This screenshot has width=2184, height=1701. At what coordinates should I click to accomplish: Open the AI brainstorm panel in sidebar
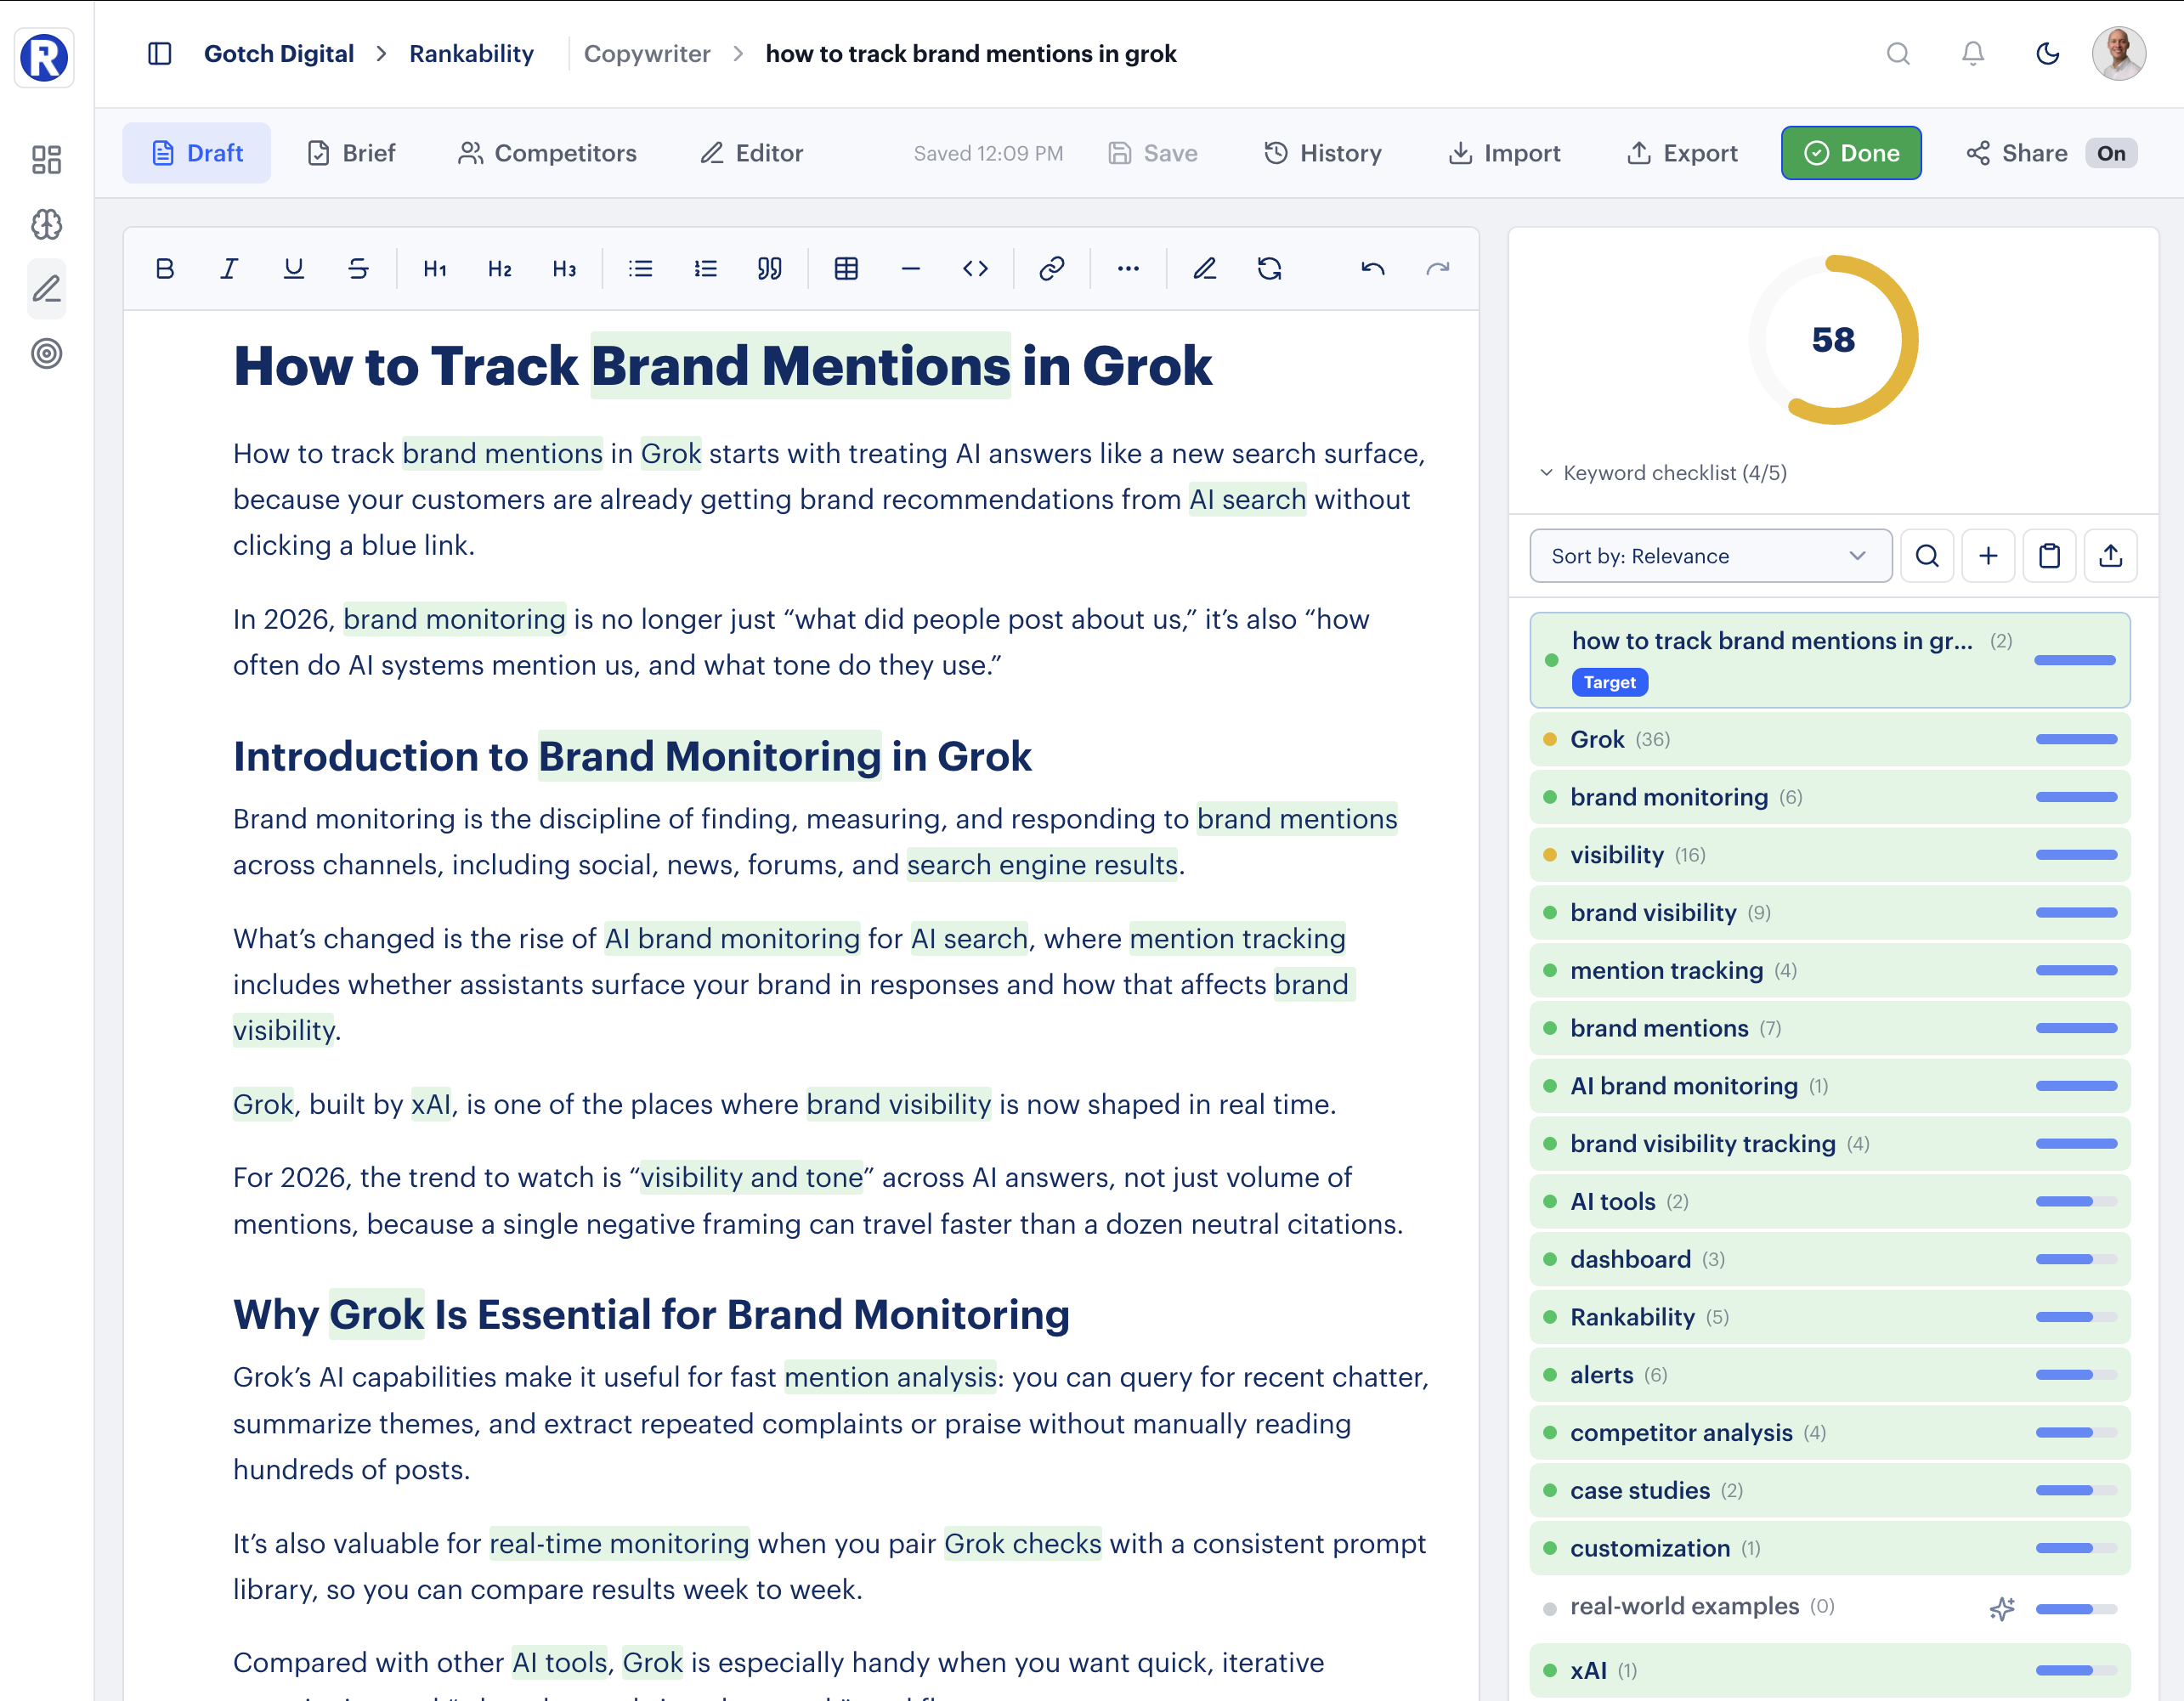click(x=46, y=225)
